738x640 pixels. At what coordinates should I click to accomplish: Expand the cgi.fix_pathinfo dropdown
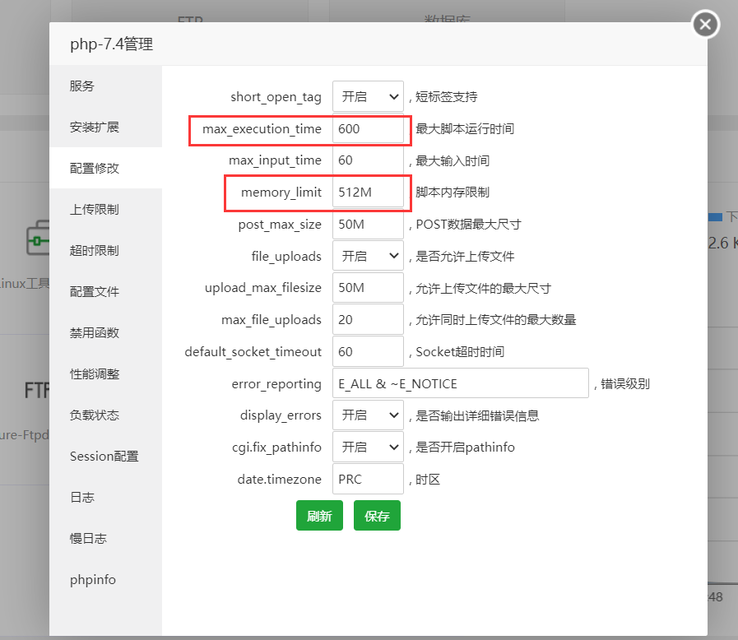(368, 448)
